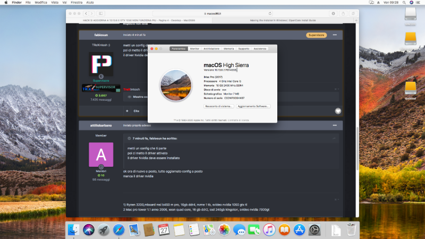Click Resoconto di sistema button
425x239 pixels.
[219, 106]
